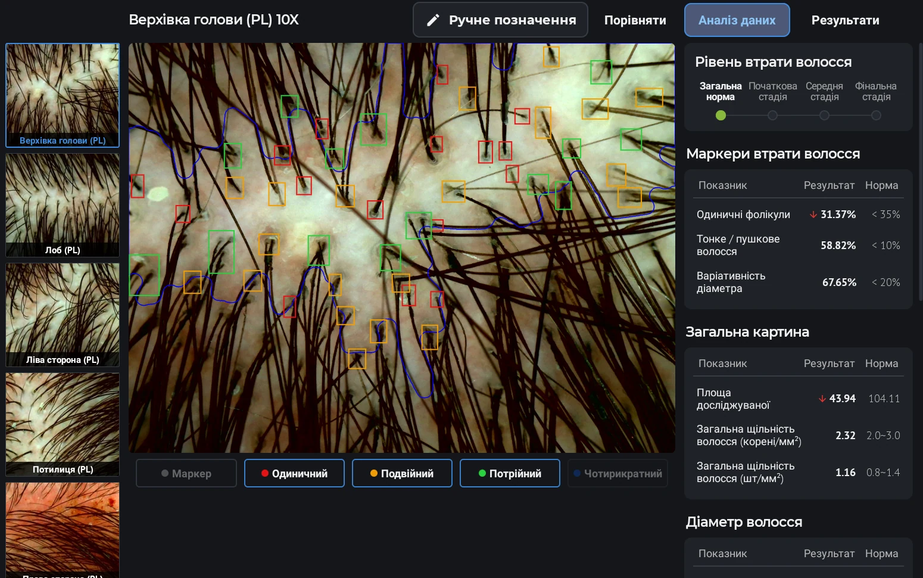The height and width of the screenshot is (578, 923).
Task: Click the red down arrow next to 31.37%
Action: (x=813, y=215)
